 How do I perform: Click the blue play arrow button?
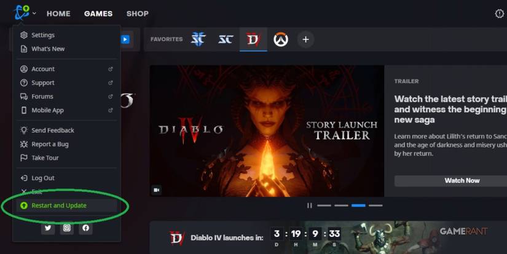tap(125, 39)
